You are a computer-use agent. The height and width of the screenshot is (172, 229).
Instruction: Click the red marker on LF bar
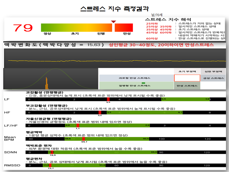pyautogui.click(x=108, y=99)
